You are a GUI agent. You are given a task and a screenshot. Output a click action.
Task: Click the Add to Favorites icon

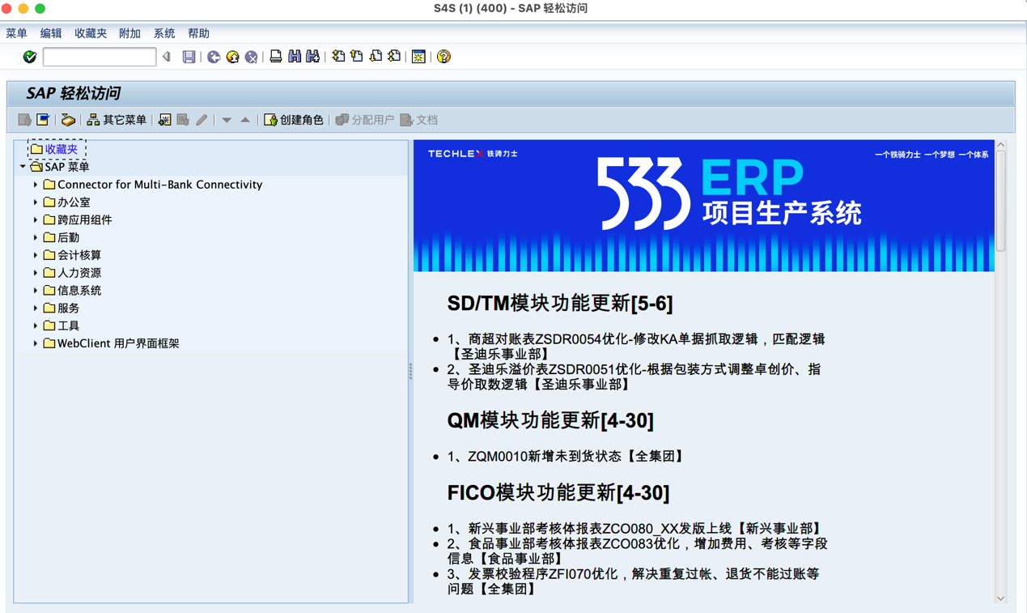coord(164,120)
